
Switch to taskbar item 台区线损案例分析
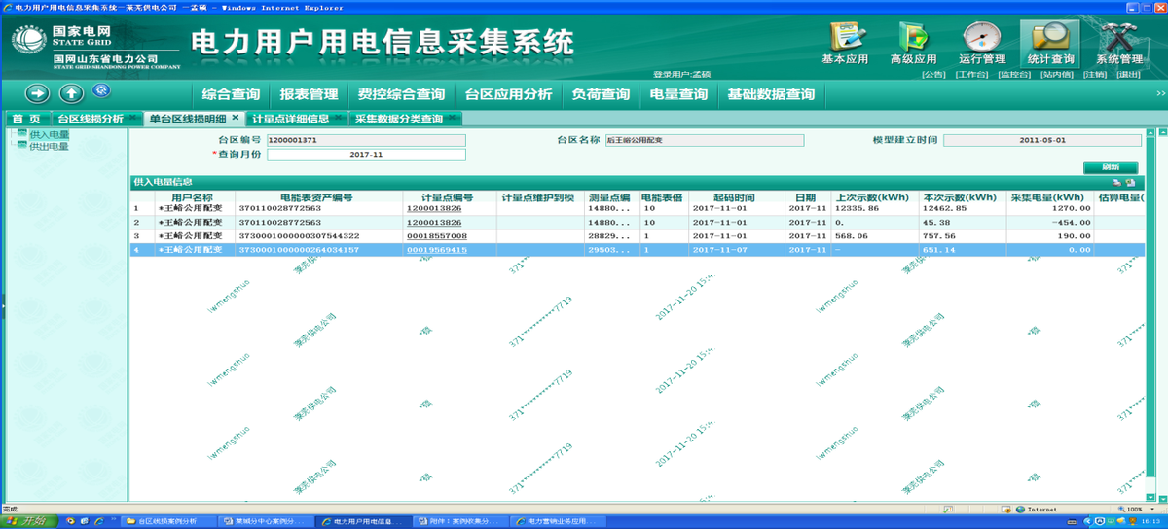(x=166, y=521)
